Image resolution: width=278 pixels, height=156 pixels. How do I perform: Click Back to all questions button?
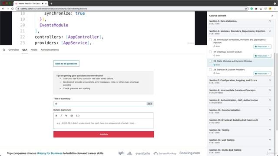66,64
